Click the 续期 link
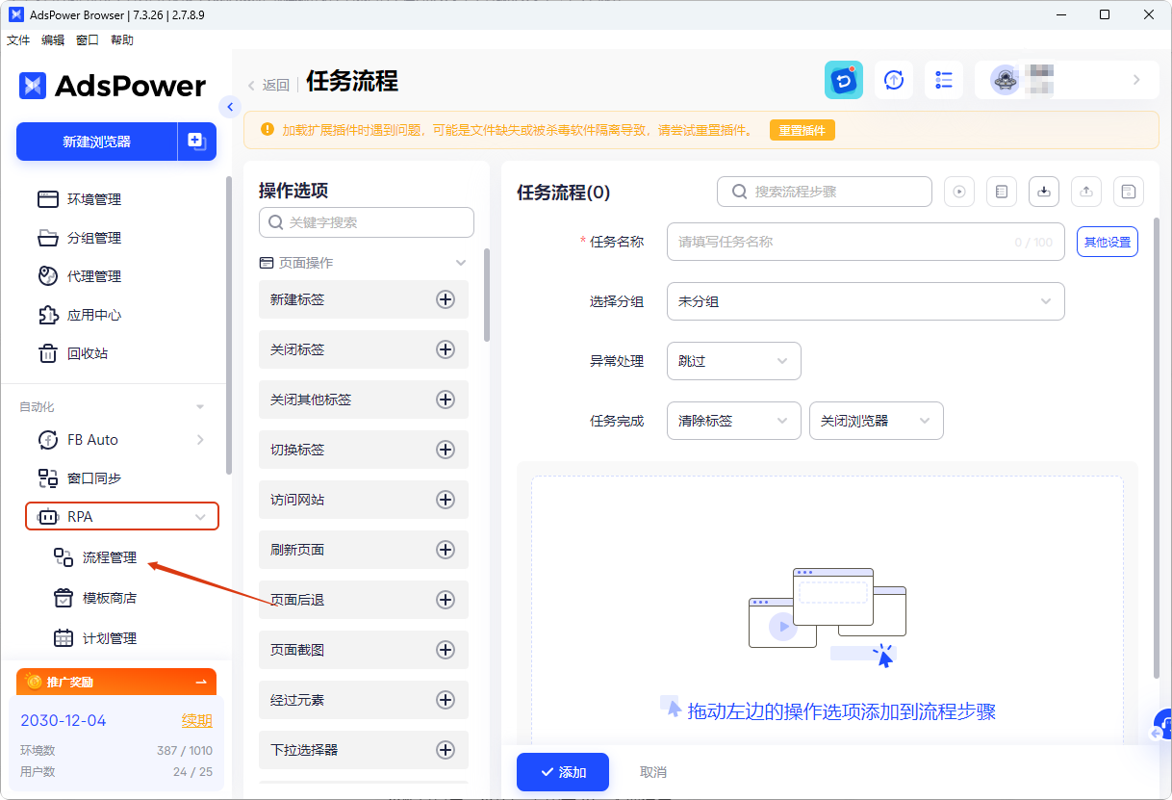The image size is (1172, 800). click(197, 721)
